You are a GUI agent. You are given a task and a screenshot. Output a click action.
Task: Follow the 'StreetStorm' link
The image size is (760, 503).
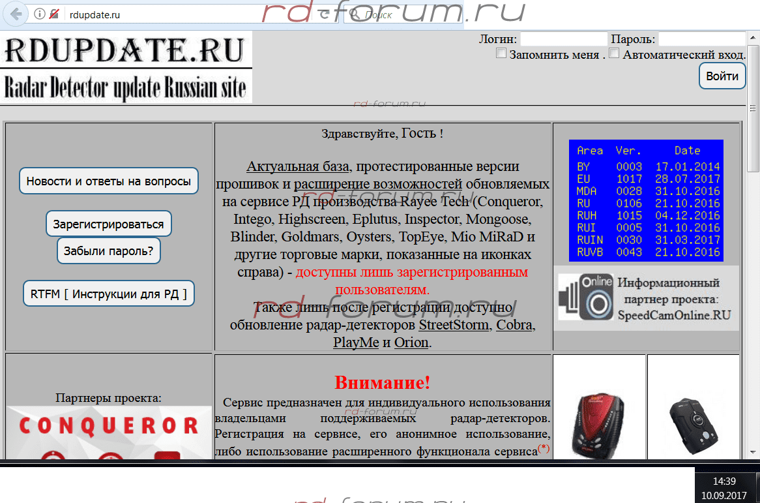pos(454,325)
